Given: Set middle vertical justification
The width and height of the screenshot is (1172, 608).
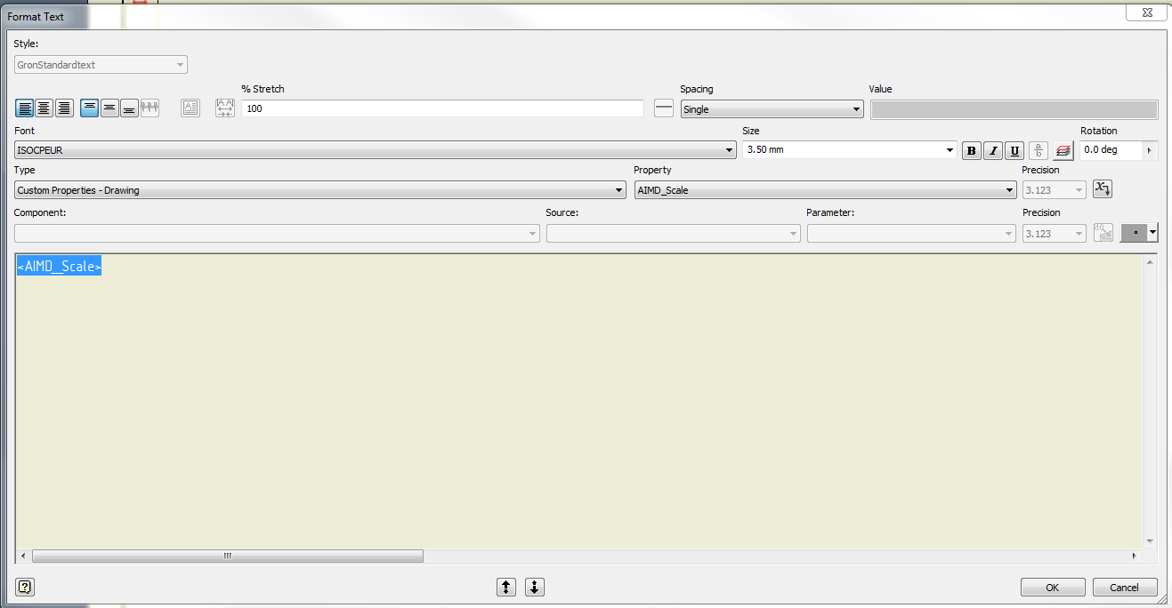Looking at the screenshot, I should 109,108.
